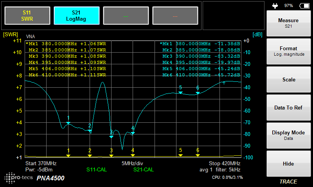Select cyan marker 5 on the S21 trace

tap(180, 90)
